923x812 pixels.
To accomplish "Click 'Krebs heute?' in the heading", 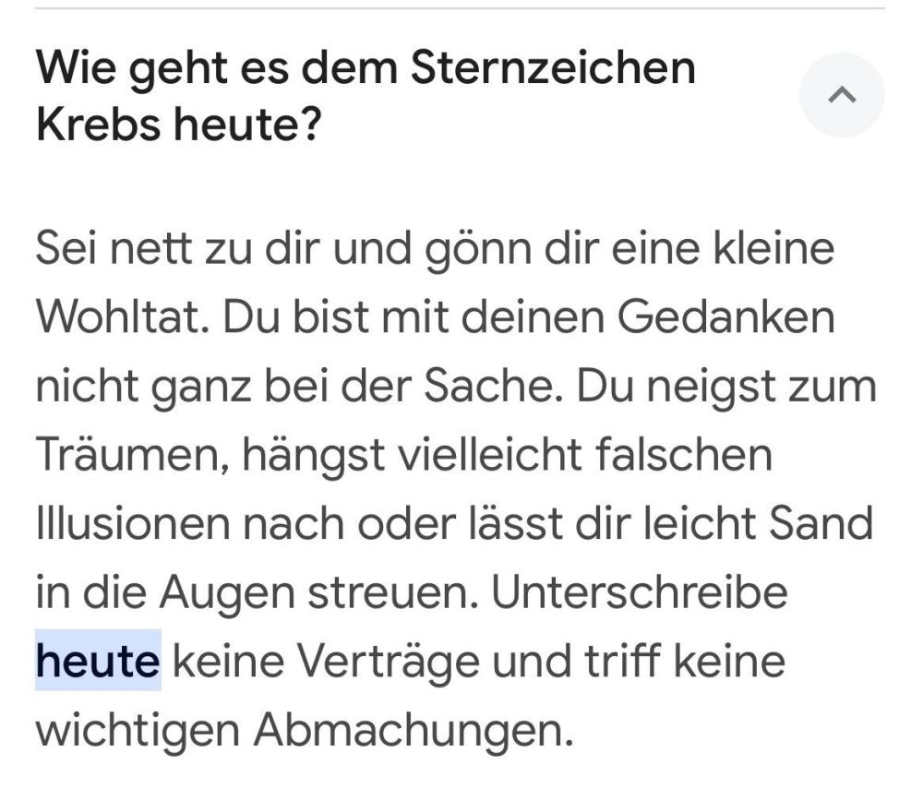I will pos(177,125).
